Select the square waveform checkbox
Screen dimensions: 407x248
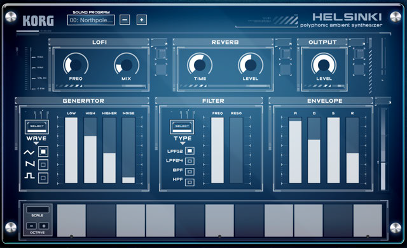(x=43, y=178)
